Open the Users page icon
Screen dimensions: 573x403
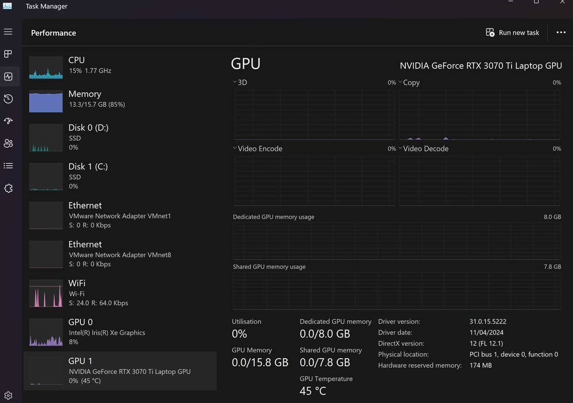(x=8, y=143)
